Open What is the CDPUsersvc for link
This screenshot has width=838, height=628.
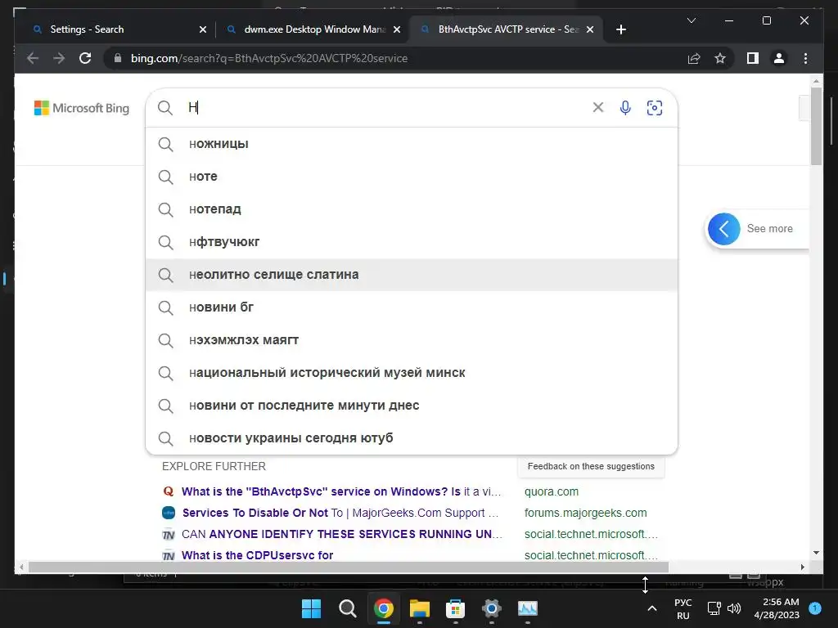coord(257,555)
